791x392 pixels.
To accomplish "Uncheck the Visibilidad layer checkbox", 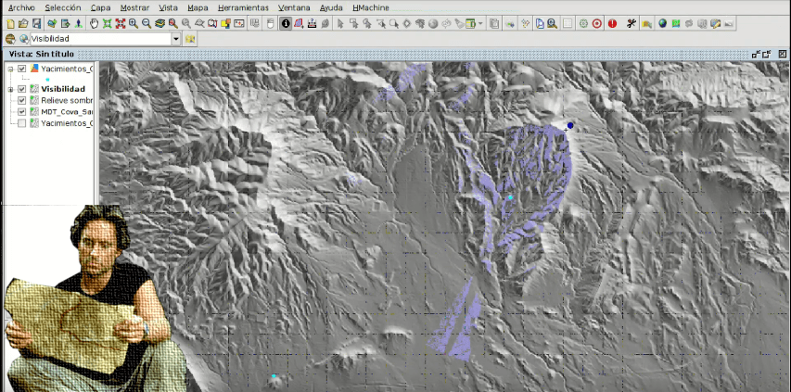I will [22, 89].
